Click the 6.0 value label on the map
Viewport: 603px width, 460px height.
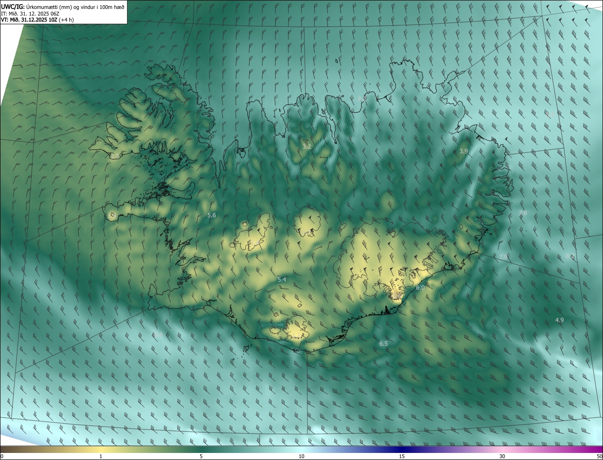420,287
